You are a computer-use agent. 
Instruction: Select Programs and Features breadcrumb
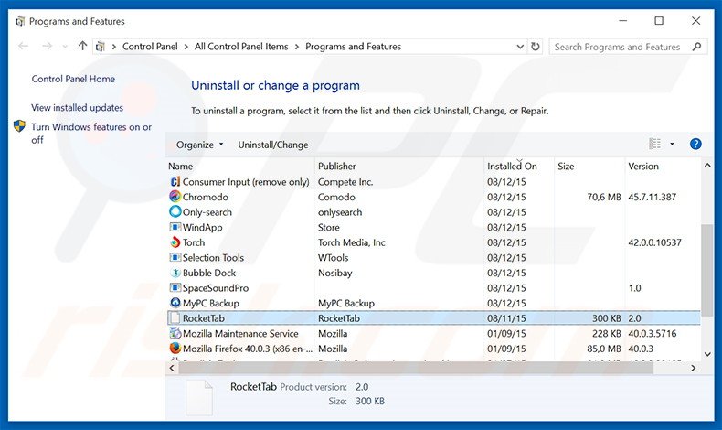tap(353, 47)
